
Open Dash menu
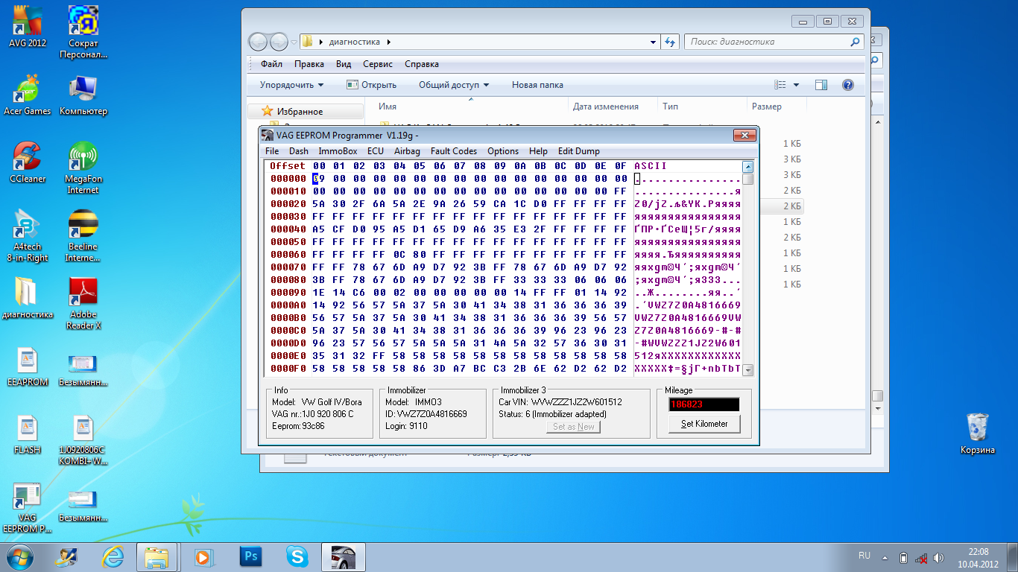299,151
